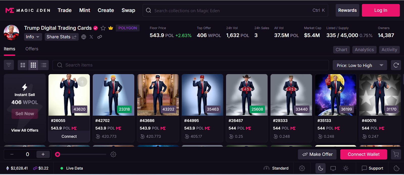Open card #26457 cowboy hat thumbnail
The width and height of the screenshot is (404, 175).
pyautogui.click(x=247, y=95)
